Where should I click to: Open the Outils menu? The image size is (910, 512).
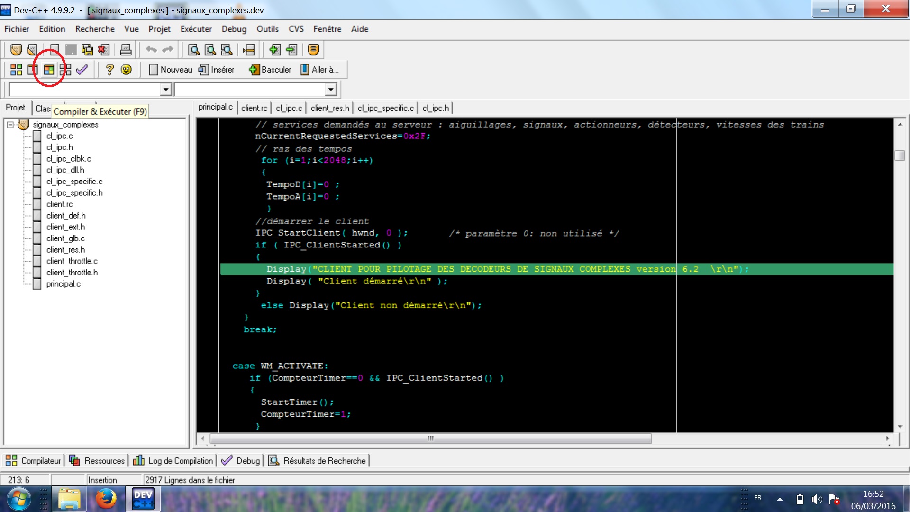coord(267,29)
